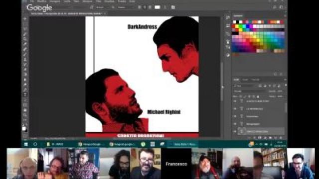Image resolution: width=319 pixels, height=179 pixels.
Task: Toggle the eye icon of the third layer
Action: pyautogui.click(x=235, y=116)
